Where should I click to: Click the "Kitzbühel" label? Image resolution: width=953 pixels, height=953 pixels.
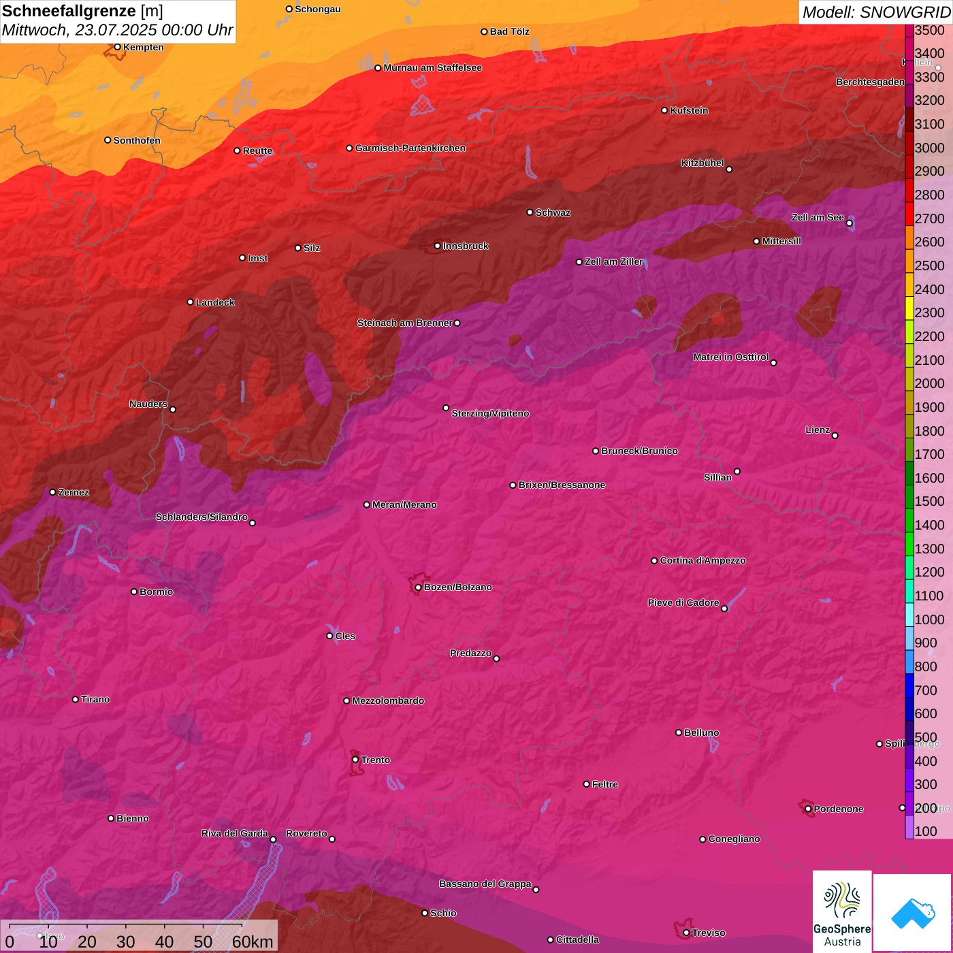[x=702, y=163]
